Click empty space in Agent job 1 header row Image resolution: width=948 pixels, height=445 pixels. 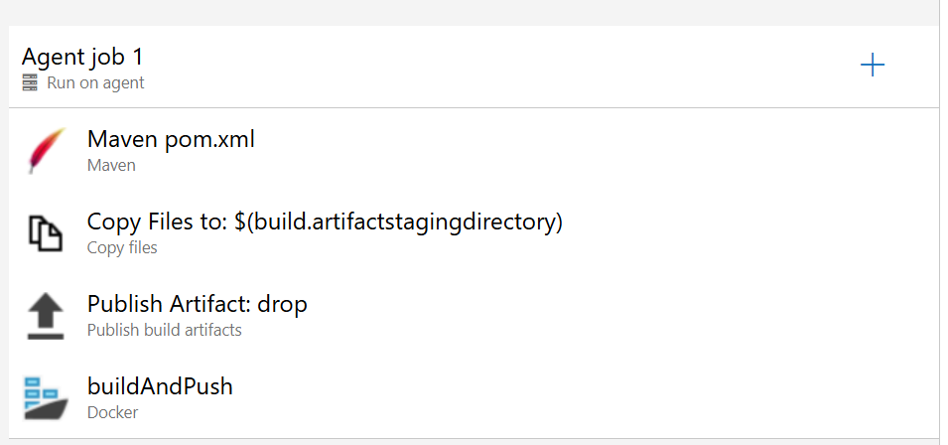pos(496,67)
